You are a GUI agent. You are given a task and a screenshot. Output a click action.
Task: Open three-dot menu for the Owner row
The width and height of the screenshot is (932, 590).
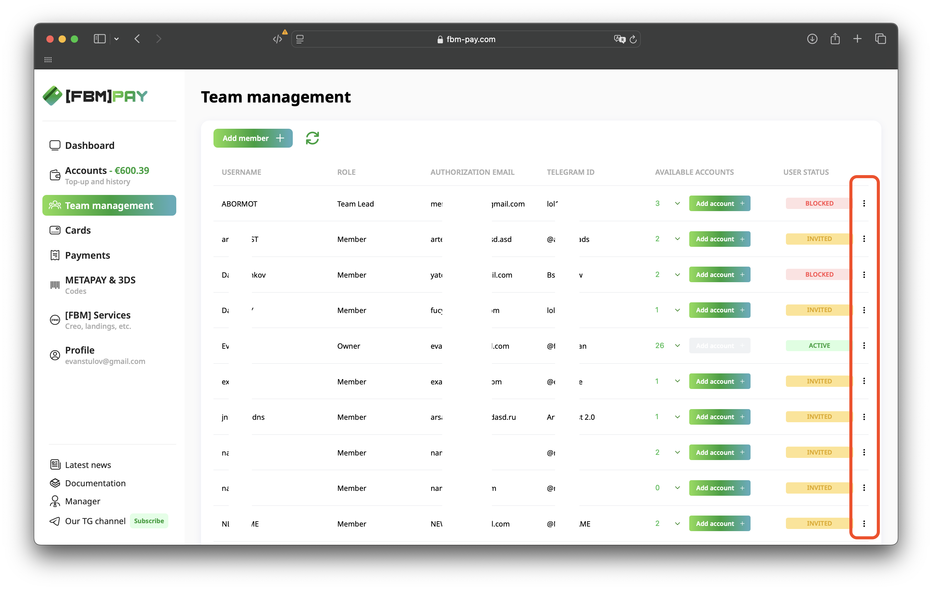(x=864, y=345)
